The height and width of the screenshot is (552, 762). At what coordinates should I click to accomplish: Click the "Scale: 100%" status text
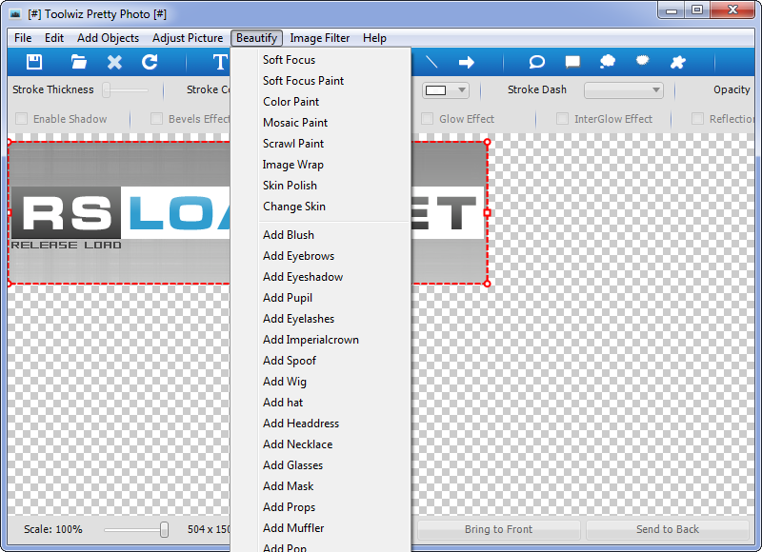(x=53, y=529)
